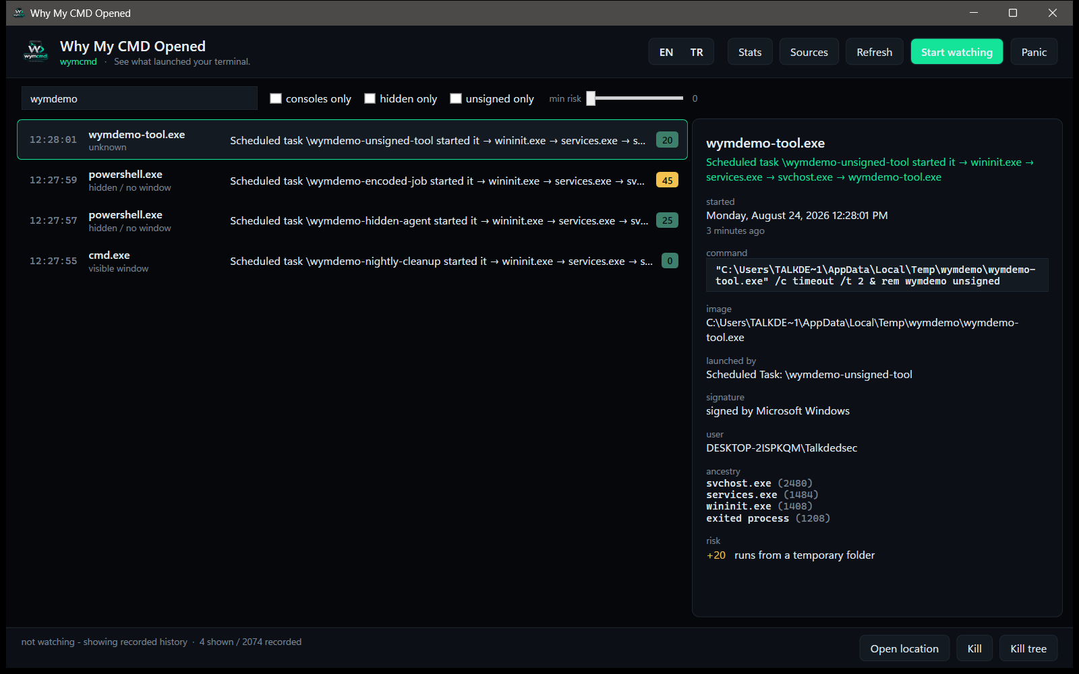Click the wymdemo-nightly-cleanup task description
Screen dimensions: 1079x674
tap(441, 261)
